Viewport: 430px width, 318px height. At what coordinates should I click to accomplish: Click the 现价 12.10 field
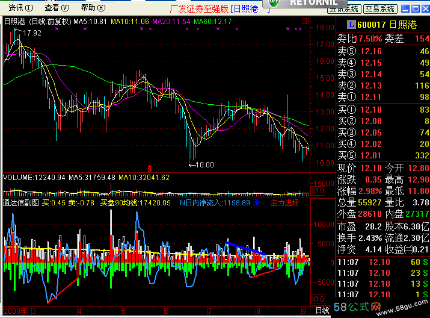[360, 168]
